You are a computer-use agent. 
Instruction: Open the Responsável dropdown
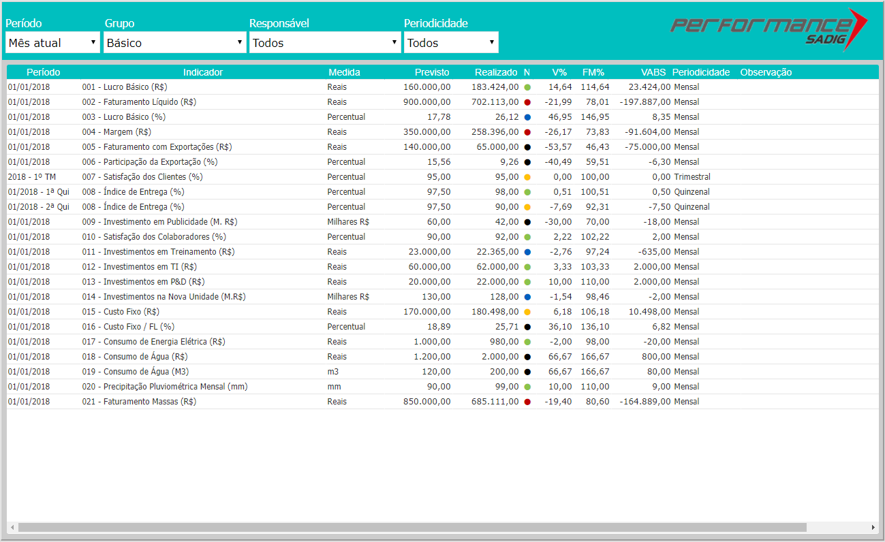click(324, 42)
